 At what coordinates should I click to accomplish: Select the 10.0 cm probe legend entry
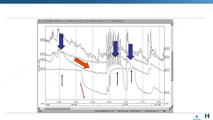point(49,21)
